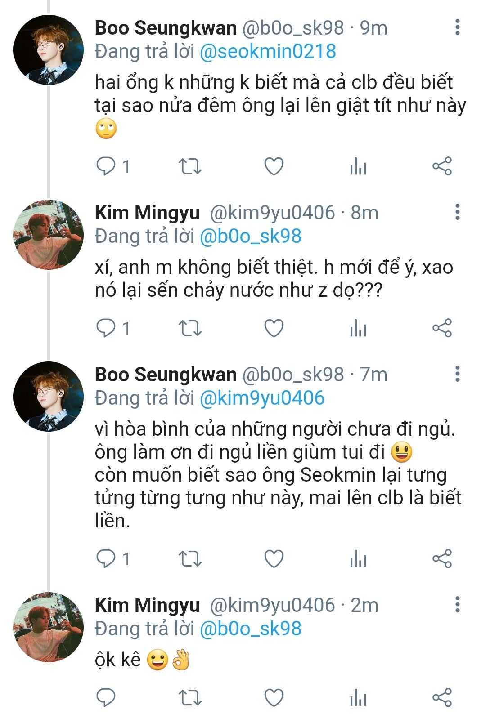
Task: Share Boo Seungkwan's 9m tweet
Action: [x=441, y=167]
